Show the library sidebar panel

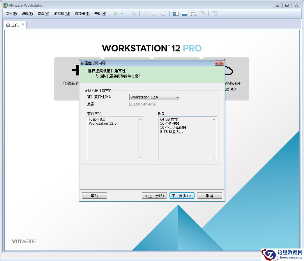176,13
